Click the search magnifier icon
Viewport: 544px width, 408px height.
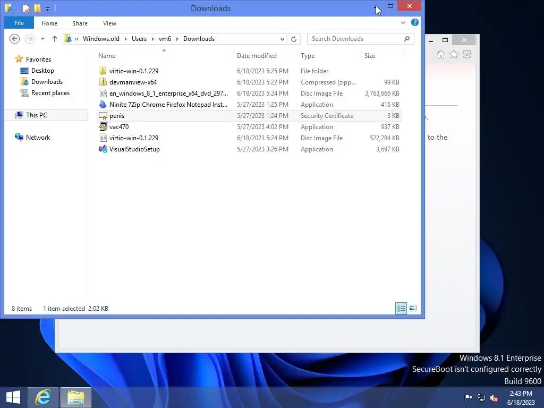point(406,39)
